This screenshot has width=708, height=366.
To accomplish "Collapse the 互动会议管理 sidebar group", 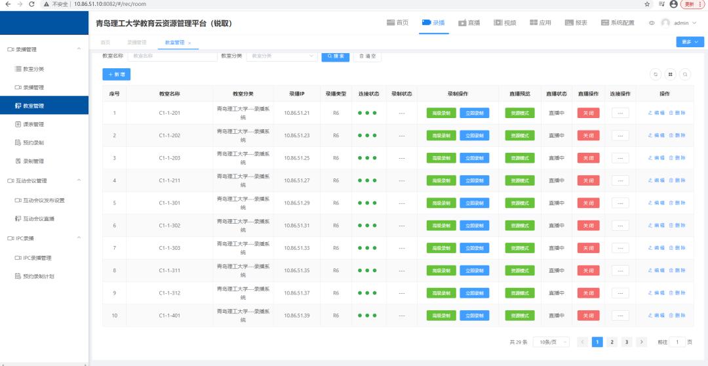I will tap(79, 180).
